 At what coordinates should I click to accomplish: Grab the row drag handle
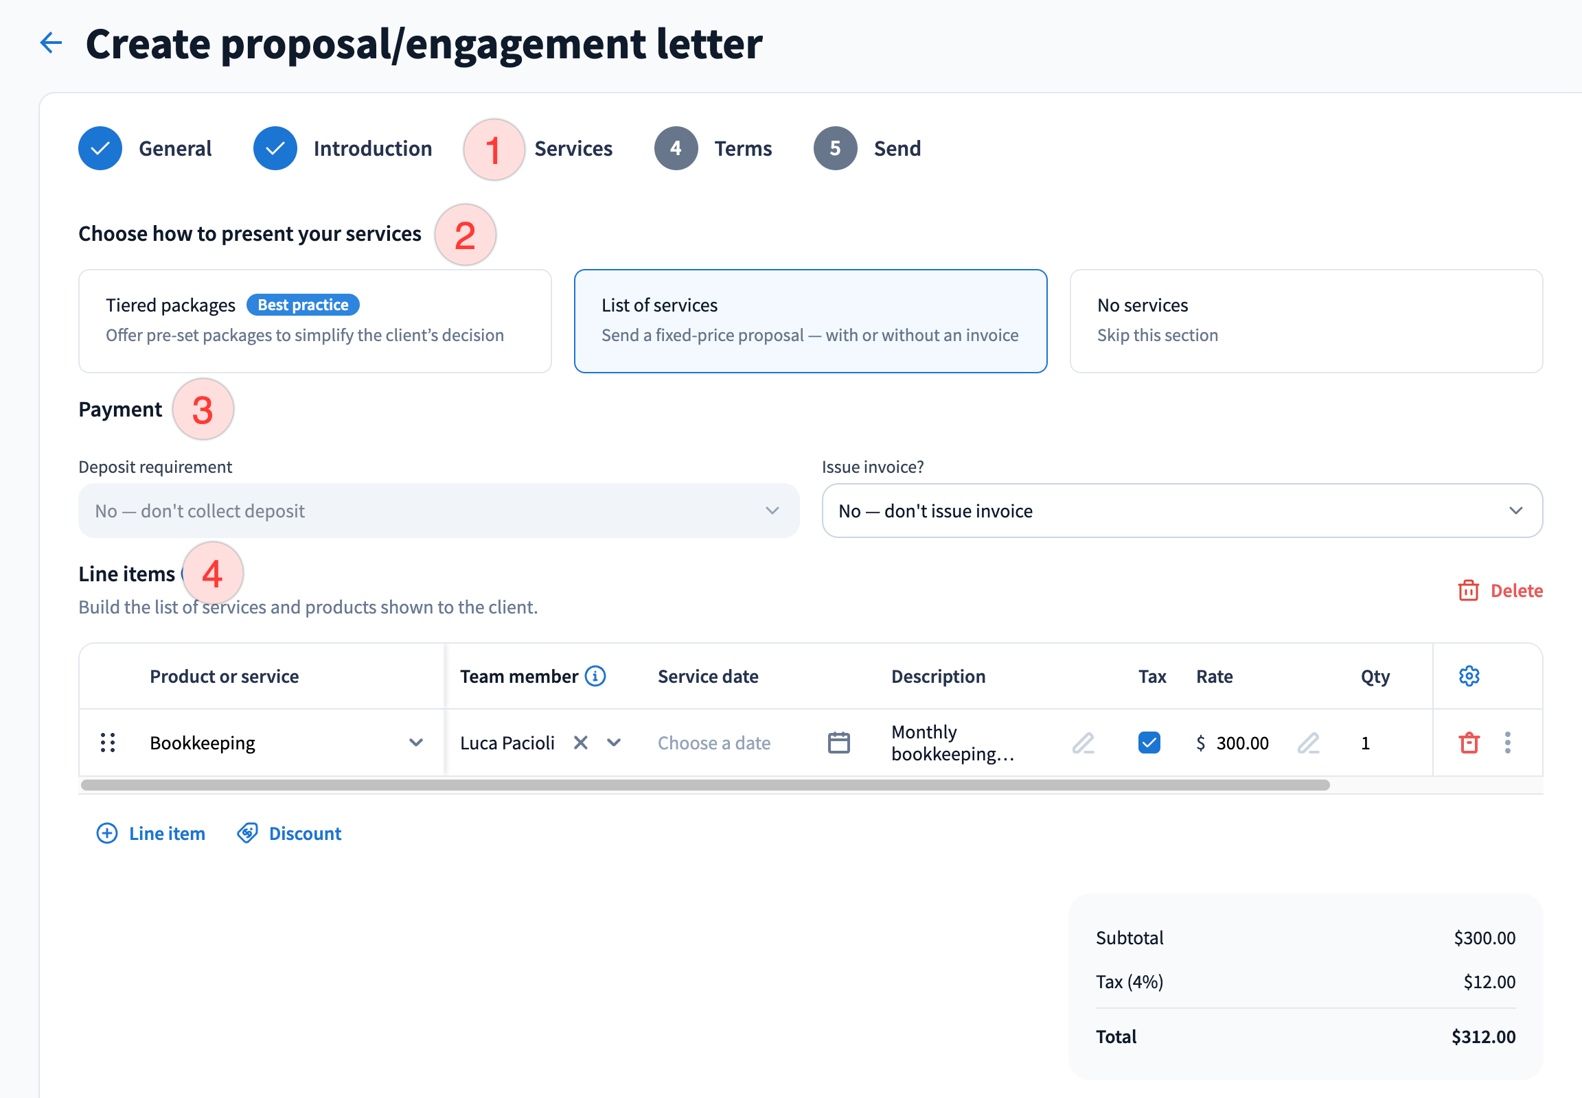coord(107,743)
